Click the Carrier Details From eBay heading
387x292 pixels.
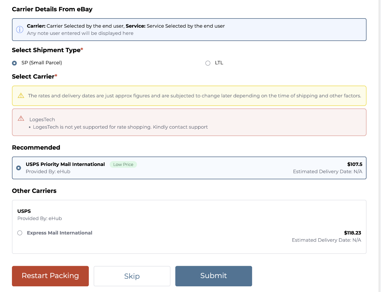pyautogui.click(x=52, y=9)
